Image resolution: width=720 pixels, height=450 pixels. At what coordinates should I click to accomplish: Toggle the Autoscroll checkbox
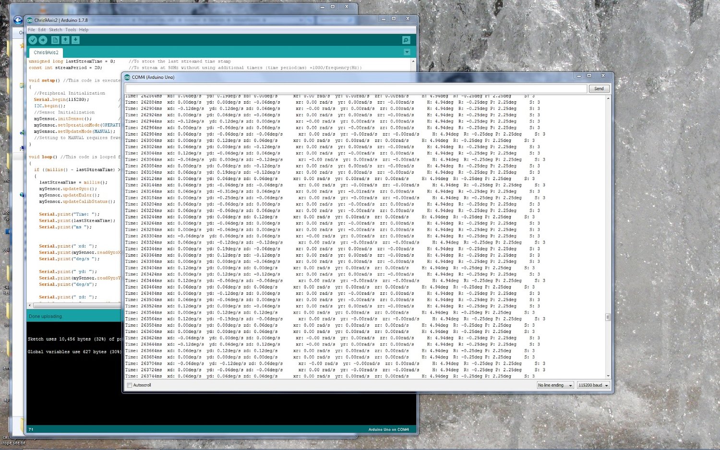click(x=130, y=385)
